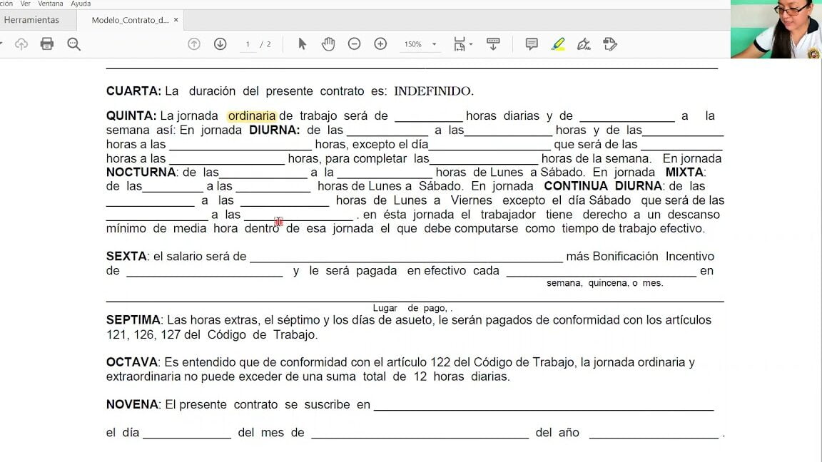Toggle the highlighter text tool

coord(558,43)
